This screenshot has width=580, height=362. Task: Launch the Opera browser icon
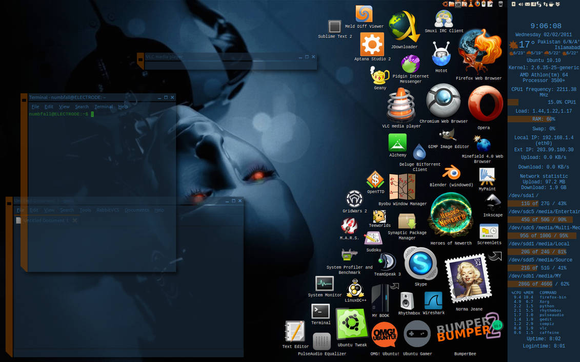click(485, 104)
